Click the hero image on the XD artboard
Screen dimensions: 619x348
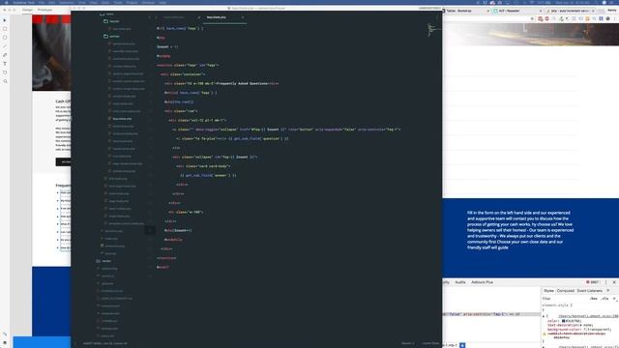pyautogui.click(x=51, y=52)
